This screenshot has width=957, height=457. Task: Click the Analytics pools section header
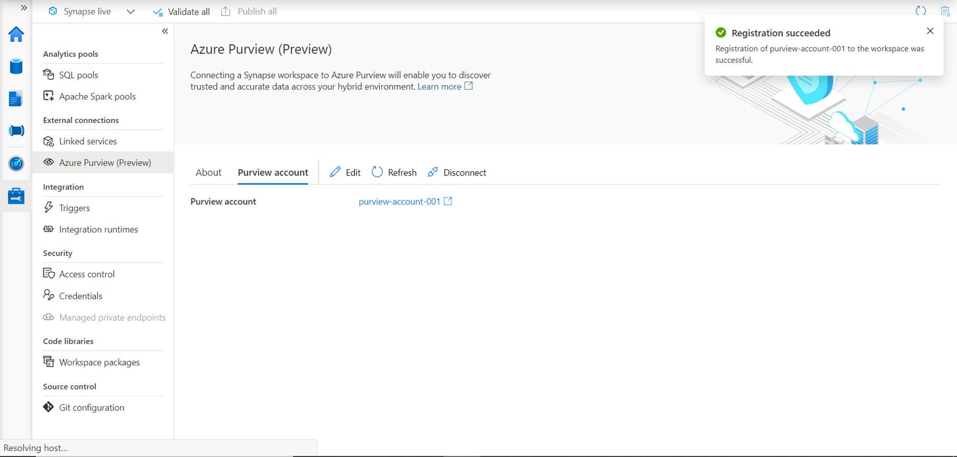coord(70,54)
